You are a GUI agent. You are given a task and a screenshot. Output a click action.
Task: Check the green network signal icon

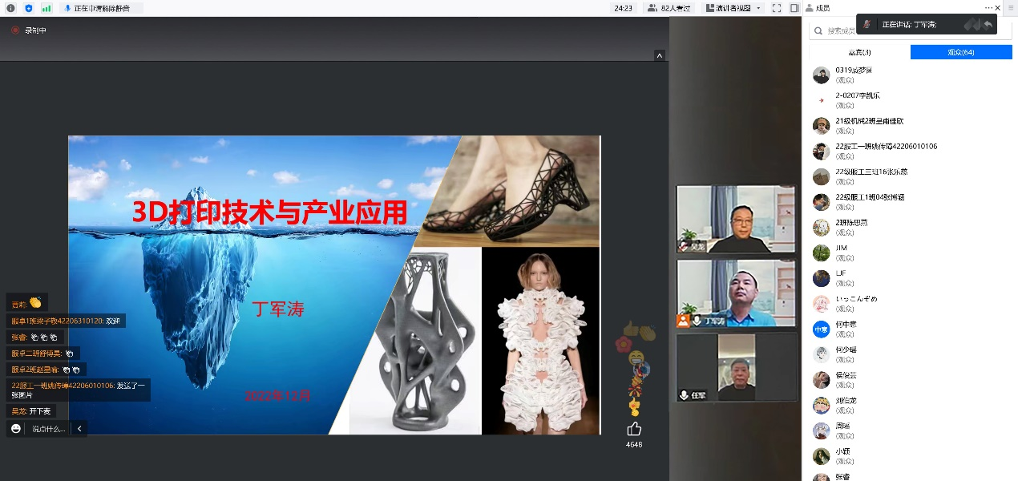pyautogui.click(x=46, y=8)
